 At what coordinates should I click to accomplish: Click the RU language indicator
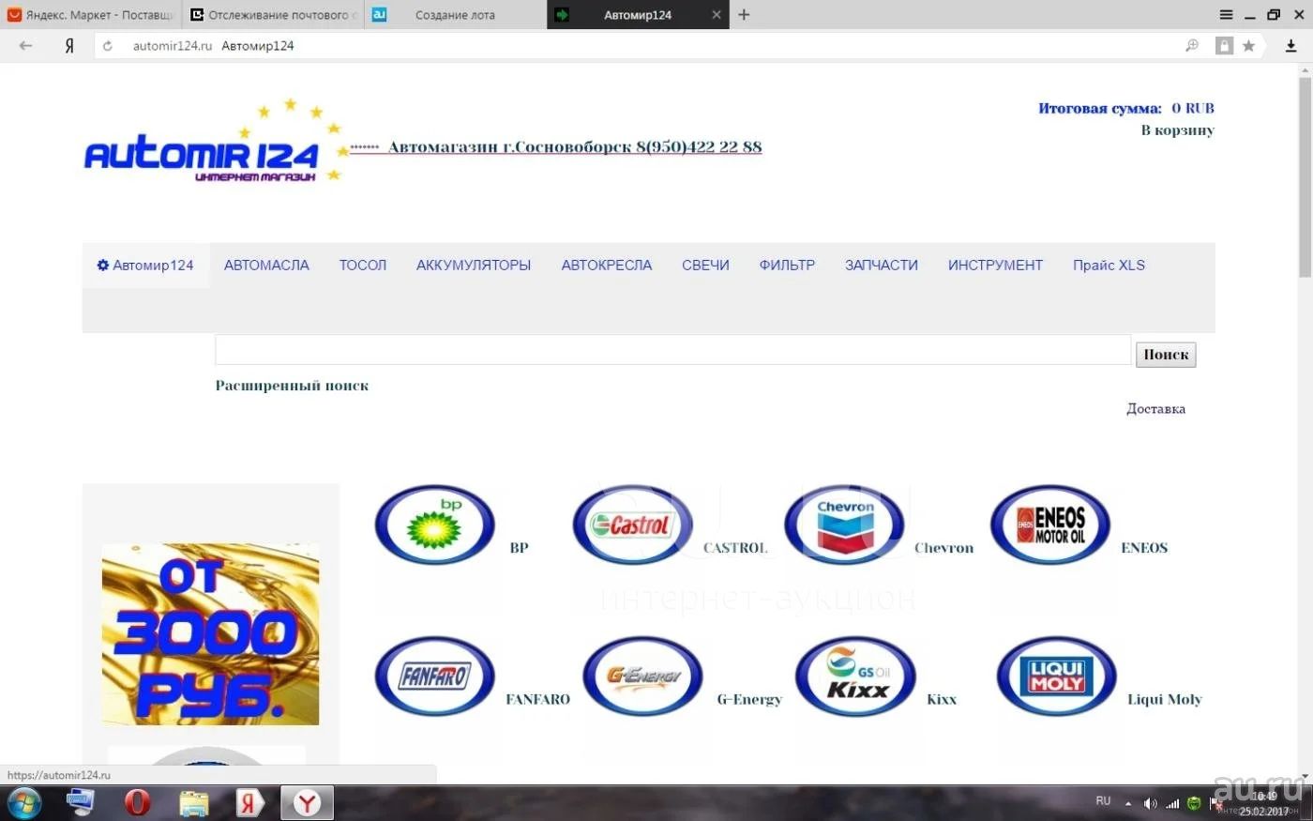[1103, 801]
